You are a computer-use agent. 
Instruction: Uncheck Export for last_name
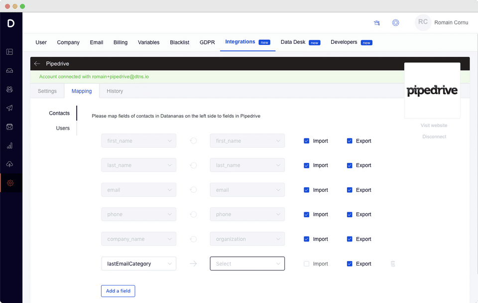350,165
